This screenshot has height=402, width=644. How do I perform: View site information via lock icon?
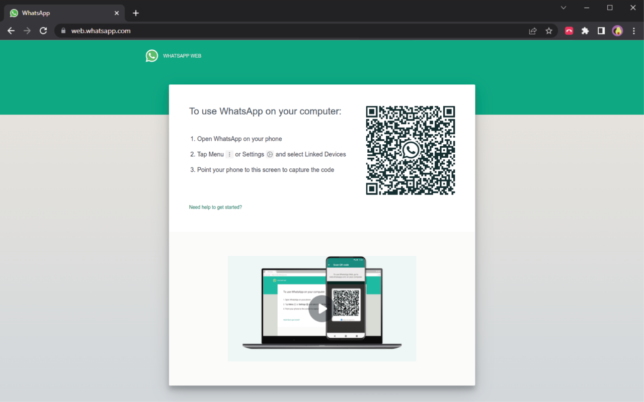tap(63, 31)
